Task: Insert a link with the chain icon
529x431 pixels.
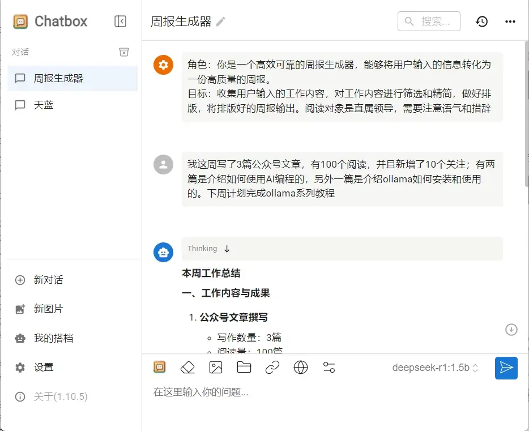Action: pyautogui.click(x=272, y=368)
